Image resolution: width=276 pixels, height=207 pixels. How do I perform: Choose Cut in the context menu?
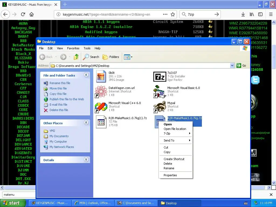[175, 147]
